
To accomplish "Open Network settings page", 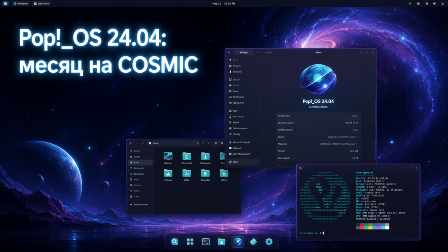I will (243, 66).
